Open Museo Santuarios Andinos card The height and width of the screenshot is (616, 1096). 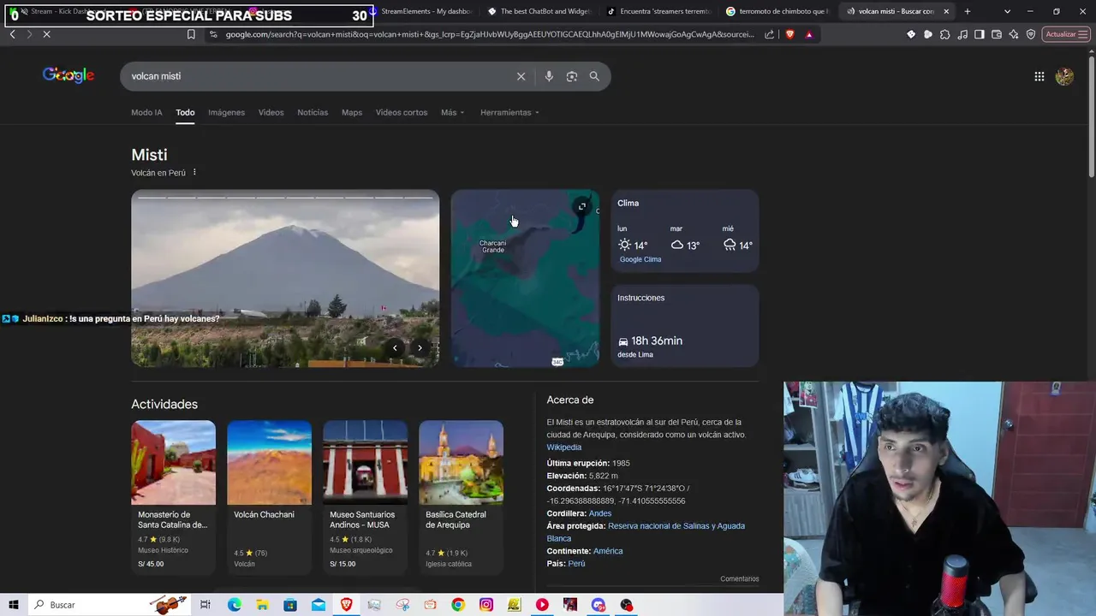[x=366, y=496]
